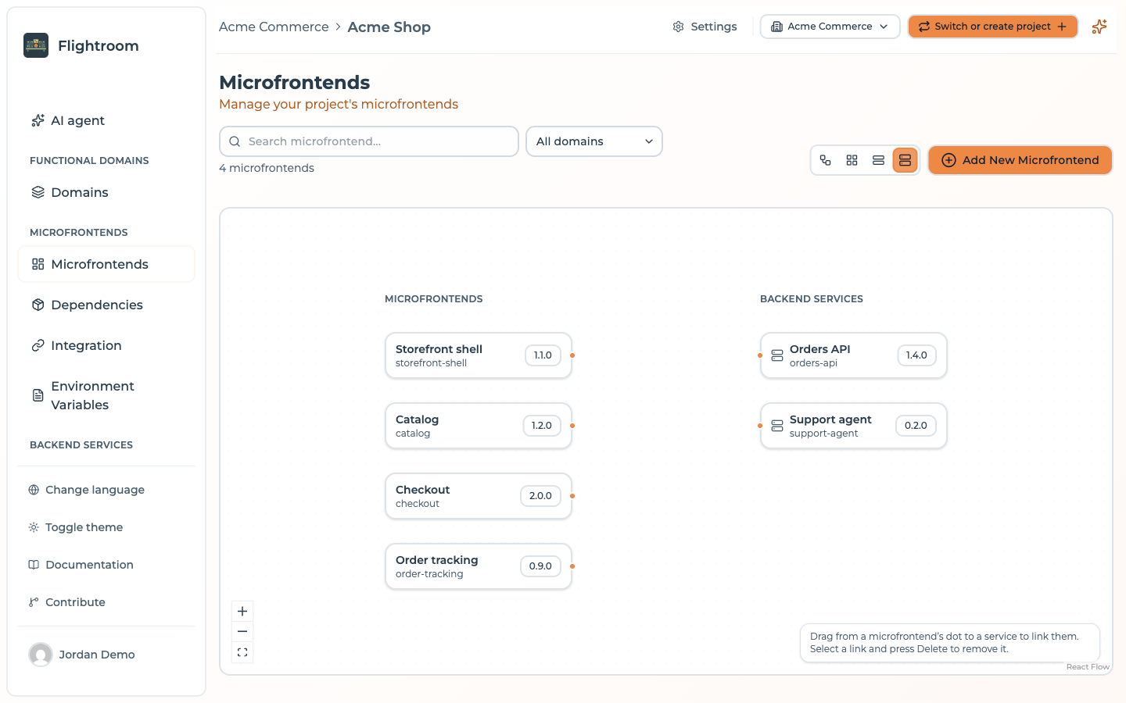Click Jordan Demo avatar
This screenshot has width=1126, height=703.
[x=41, y=655]
